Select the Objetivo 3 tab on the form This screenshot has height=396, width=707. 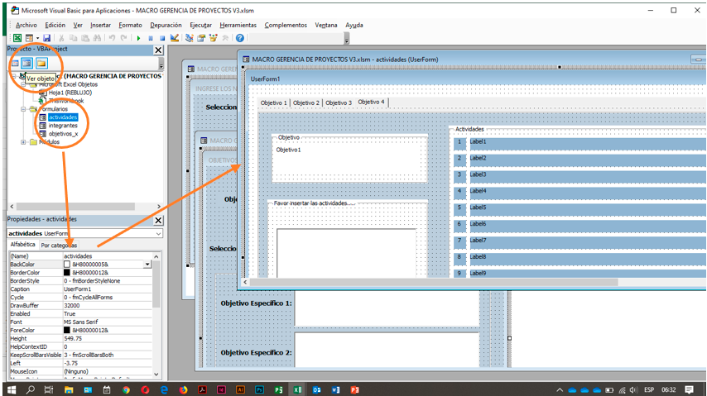(339, 103)
